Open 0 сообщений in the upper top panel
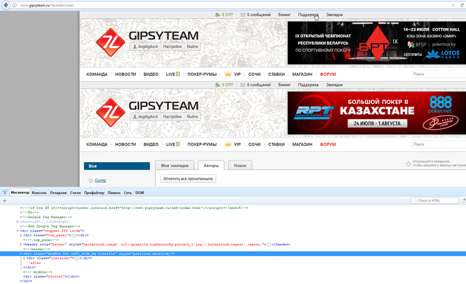 [x=256, y=15]
